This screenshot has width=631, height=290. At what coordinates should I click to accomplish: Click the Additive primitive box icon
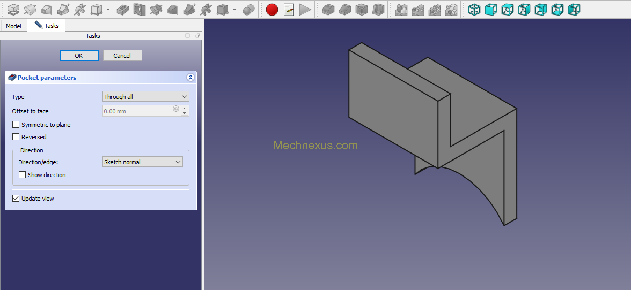pos(96,9)
